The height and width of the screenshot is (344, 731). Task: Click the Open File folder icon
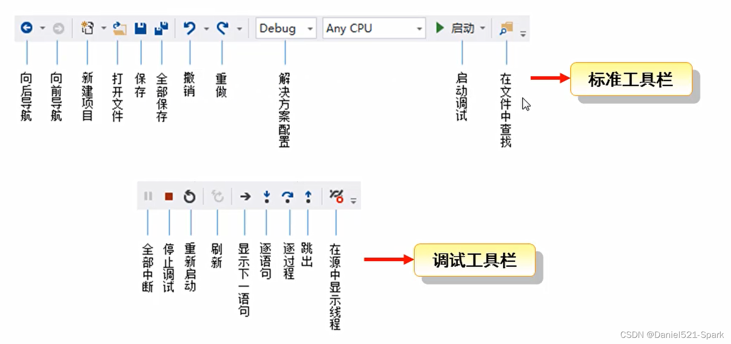[x=120, y=29]
